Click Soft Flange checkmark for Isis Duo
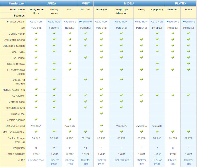This screenshot has height=167, width=197. (86, 58)
